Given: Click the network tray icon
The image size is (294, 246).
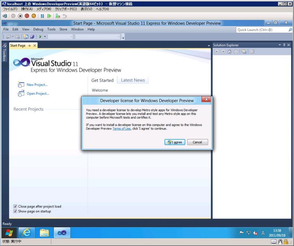Looking at the screenshot, I should pos(248,233).
